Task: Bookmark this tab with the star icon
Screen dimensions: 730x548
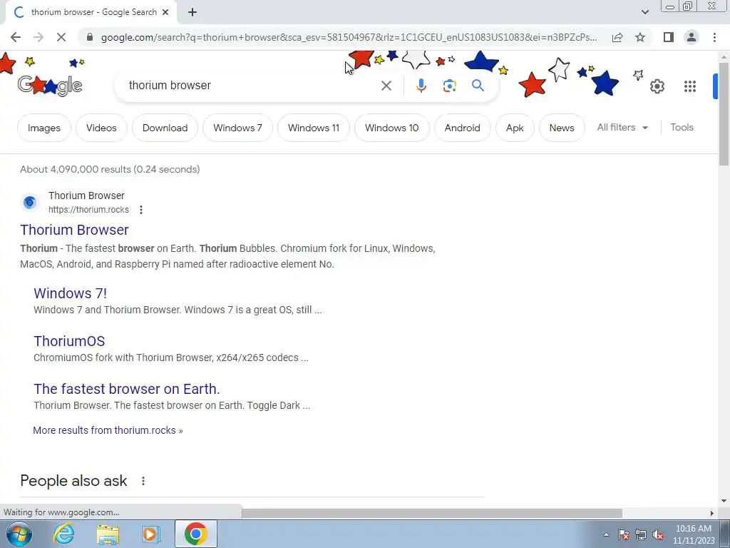Action: pyautogui.click(x=640, y=37)
